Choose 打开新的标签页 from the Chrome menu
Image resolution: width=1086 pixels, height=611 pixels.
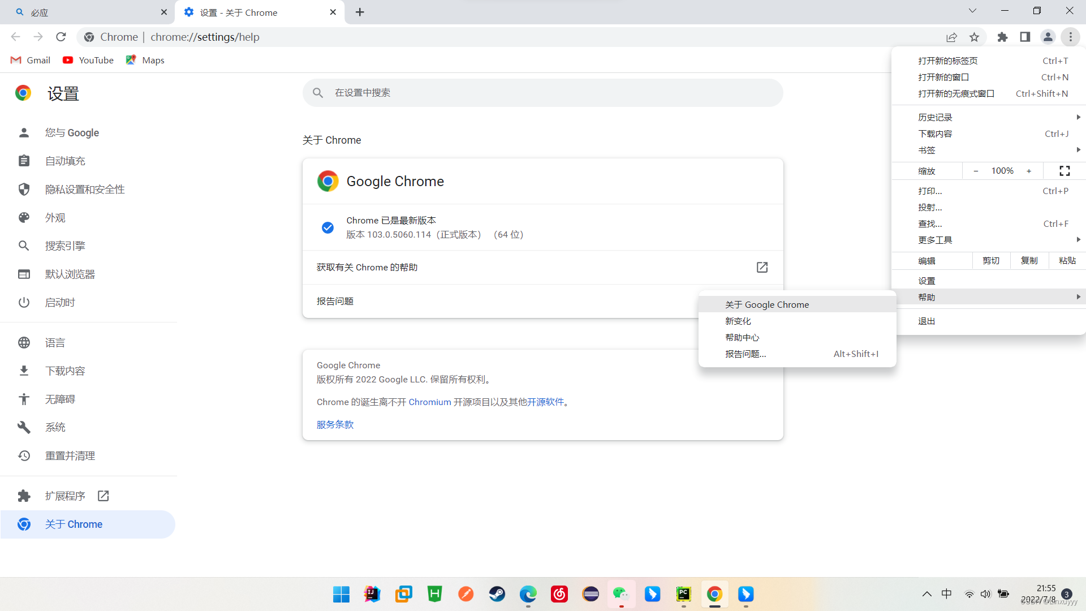point(989,61)
